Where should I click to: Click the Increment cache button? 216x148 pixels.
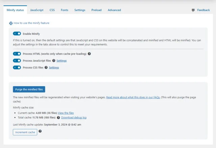(x=25, y=132)
